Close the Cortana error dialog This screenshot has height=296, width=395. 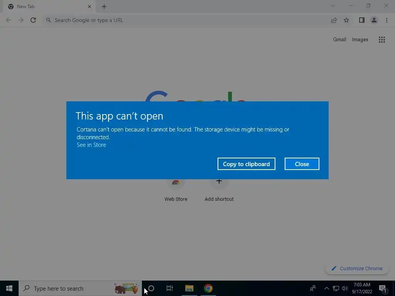coord(302,164)
